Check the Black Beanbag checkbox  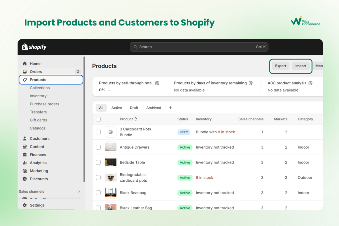[98, 193]
